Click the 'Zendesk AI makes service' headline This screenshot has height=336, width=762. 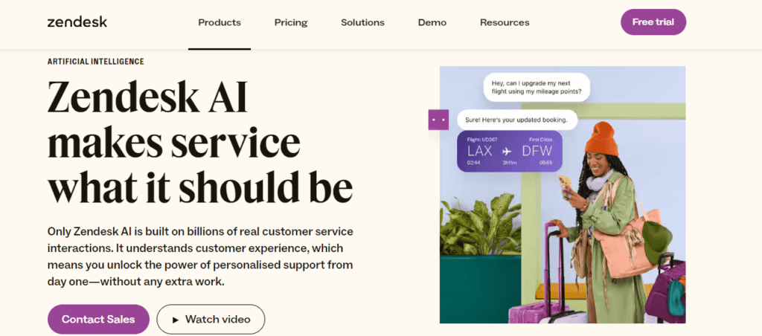(199, 141)
